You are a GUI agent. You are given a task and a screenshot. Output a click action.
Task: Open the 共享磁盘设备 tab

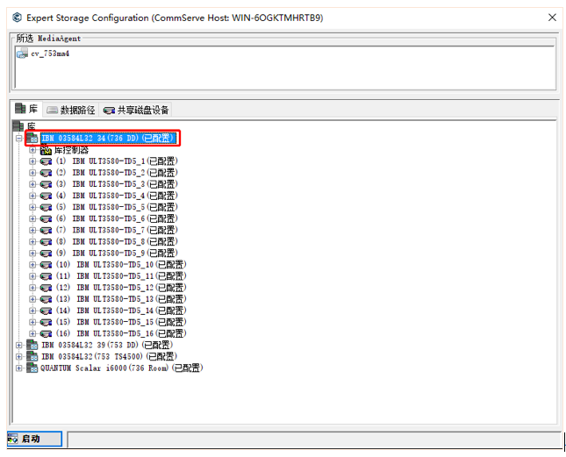tap(136, 110)
